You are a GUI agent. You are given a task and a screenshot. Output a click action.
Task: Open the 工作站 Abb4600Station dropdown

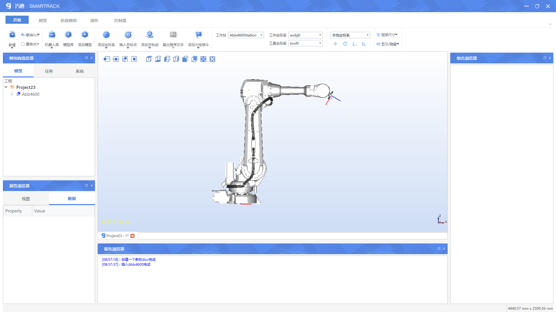(246, 35)
